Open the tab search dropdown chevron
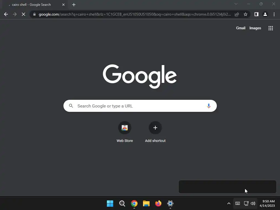Image resolution: width=280 pixels, height=210 pixels. [x=236, y=4]
